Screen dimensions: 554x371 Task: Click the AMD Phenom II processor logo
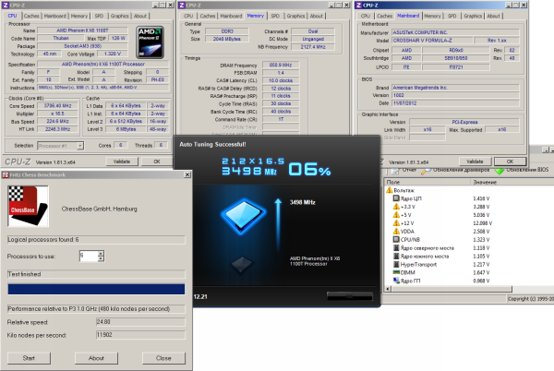click(x=151, y=42)
